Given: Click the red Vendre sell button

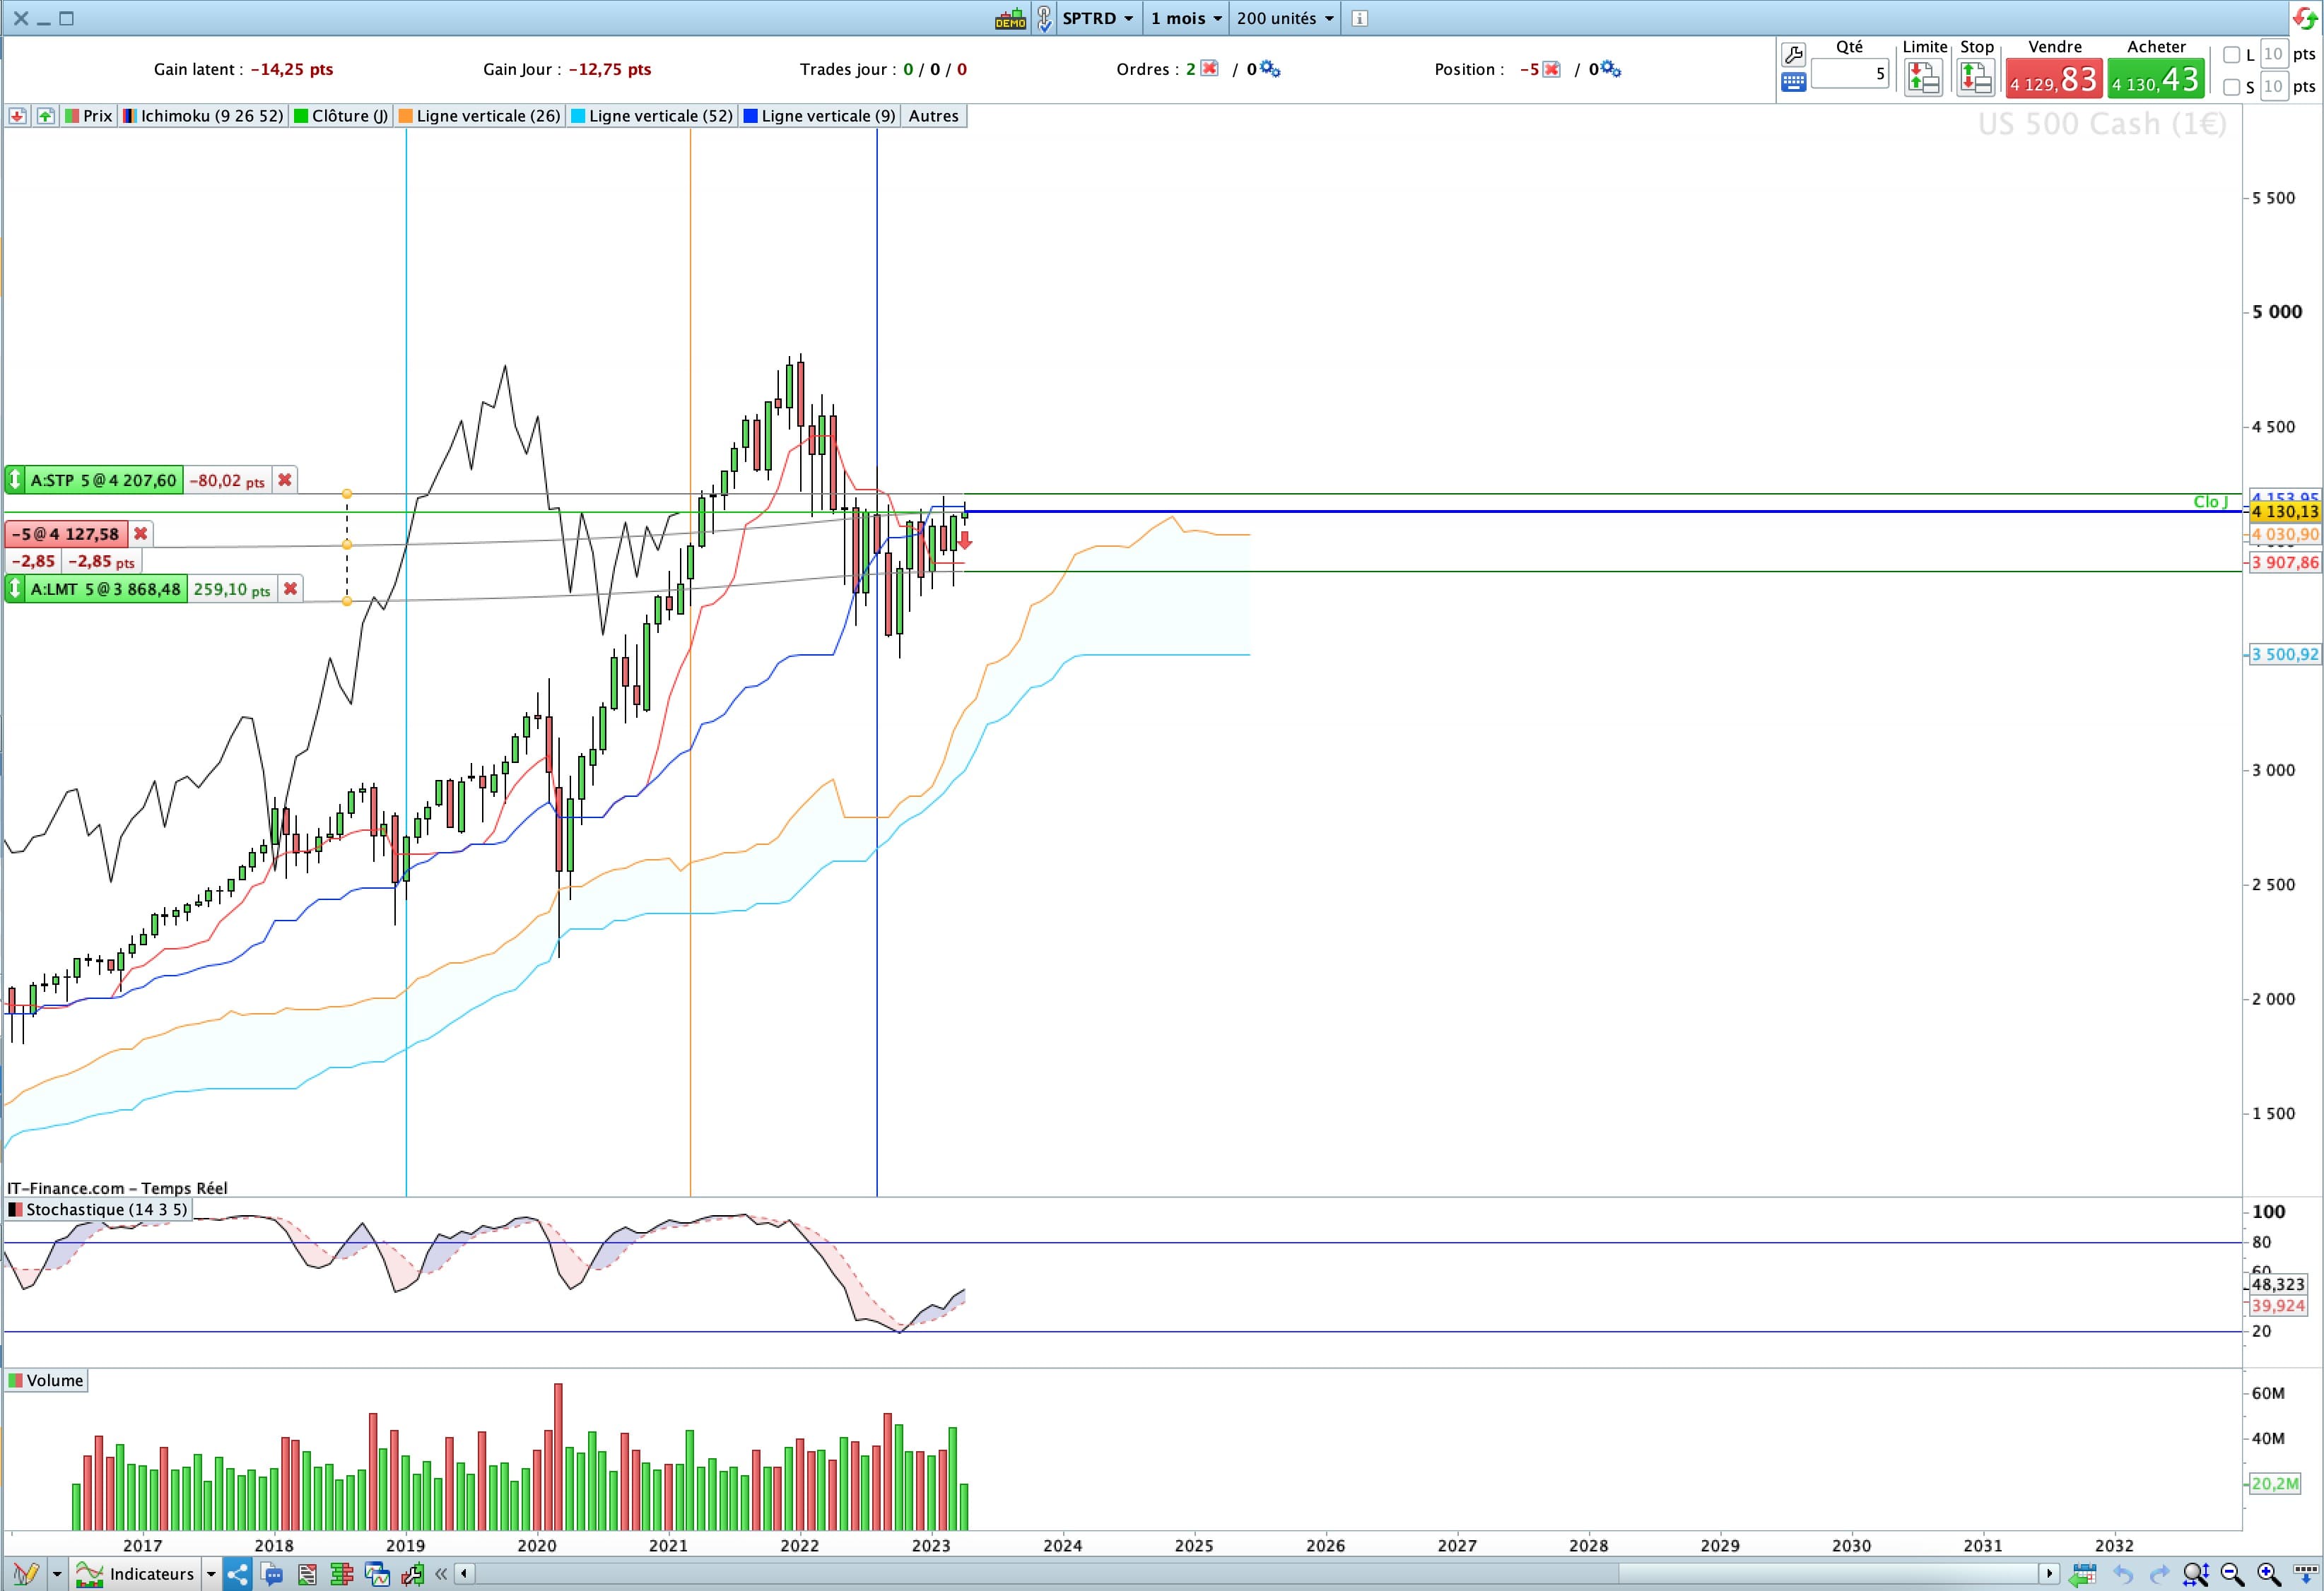Looking at the screenshot, I should point(2054,78).
